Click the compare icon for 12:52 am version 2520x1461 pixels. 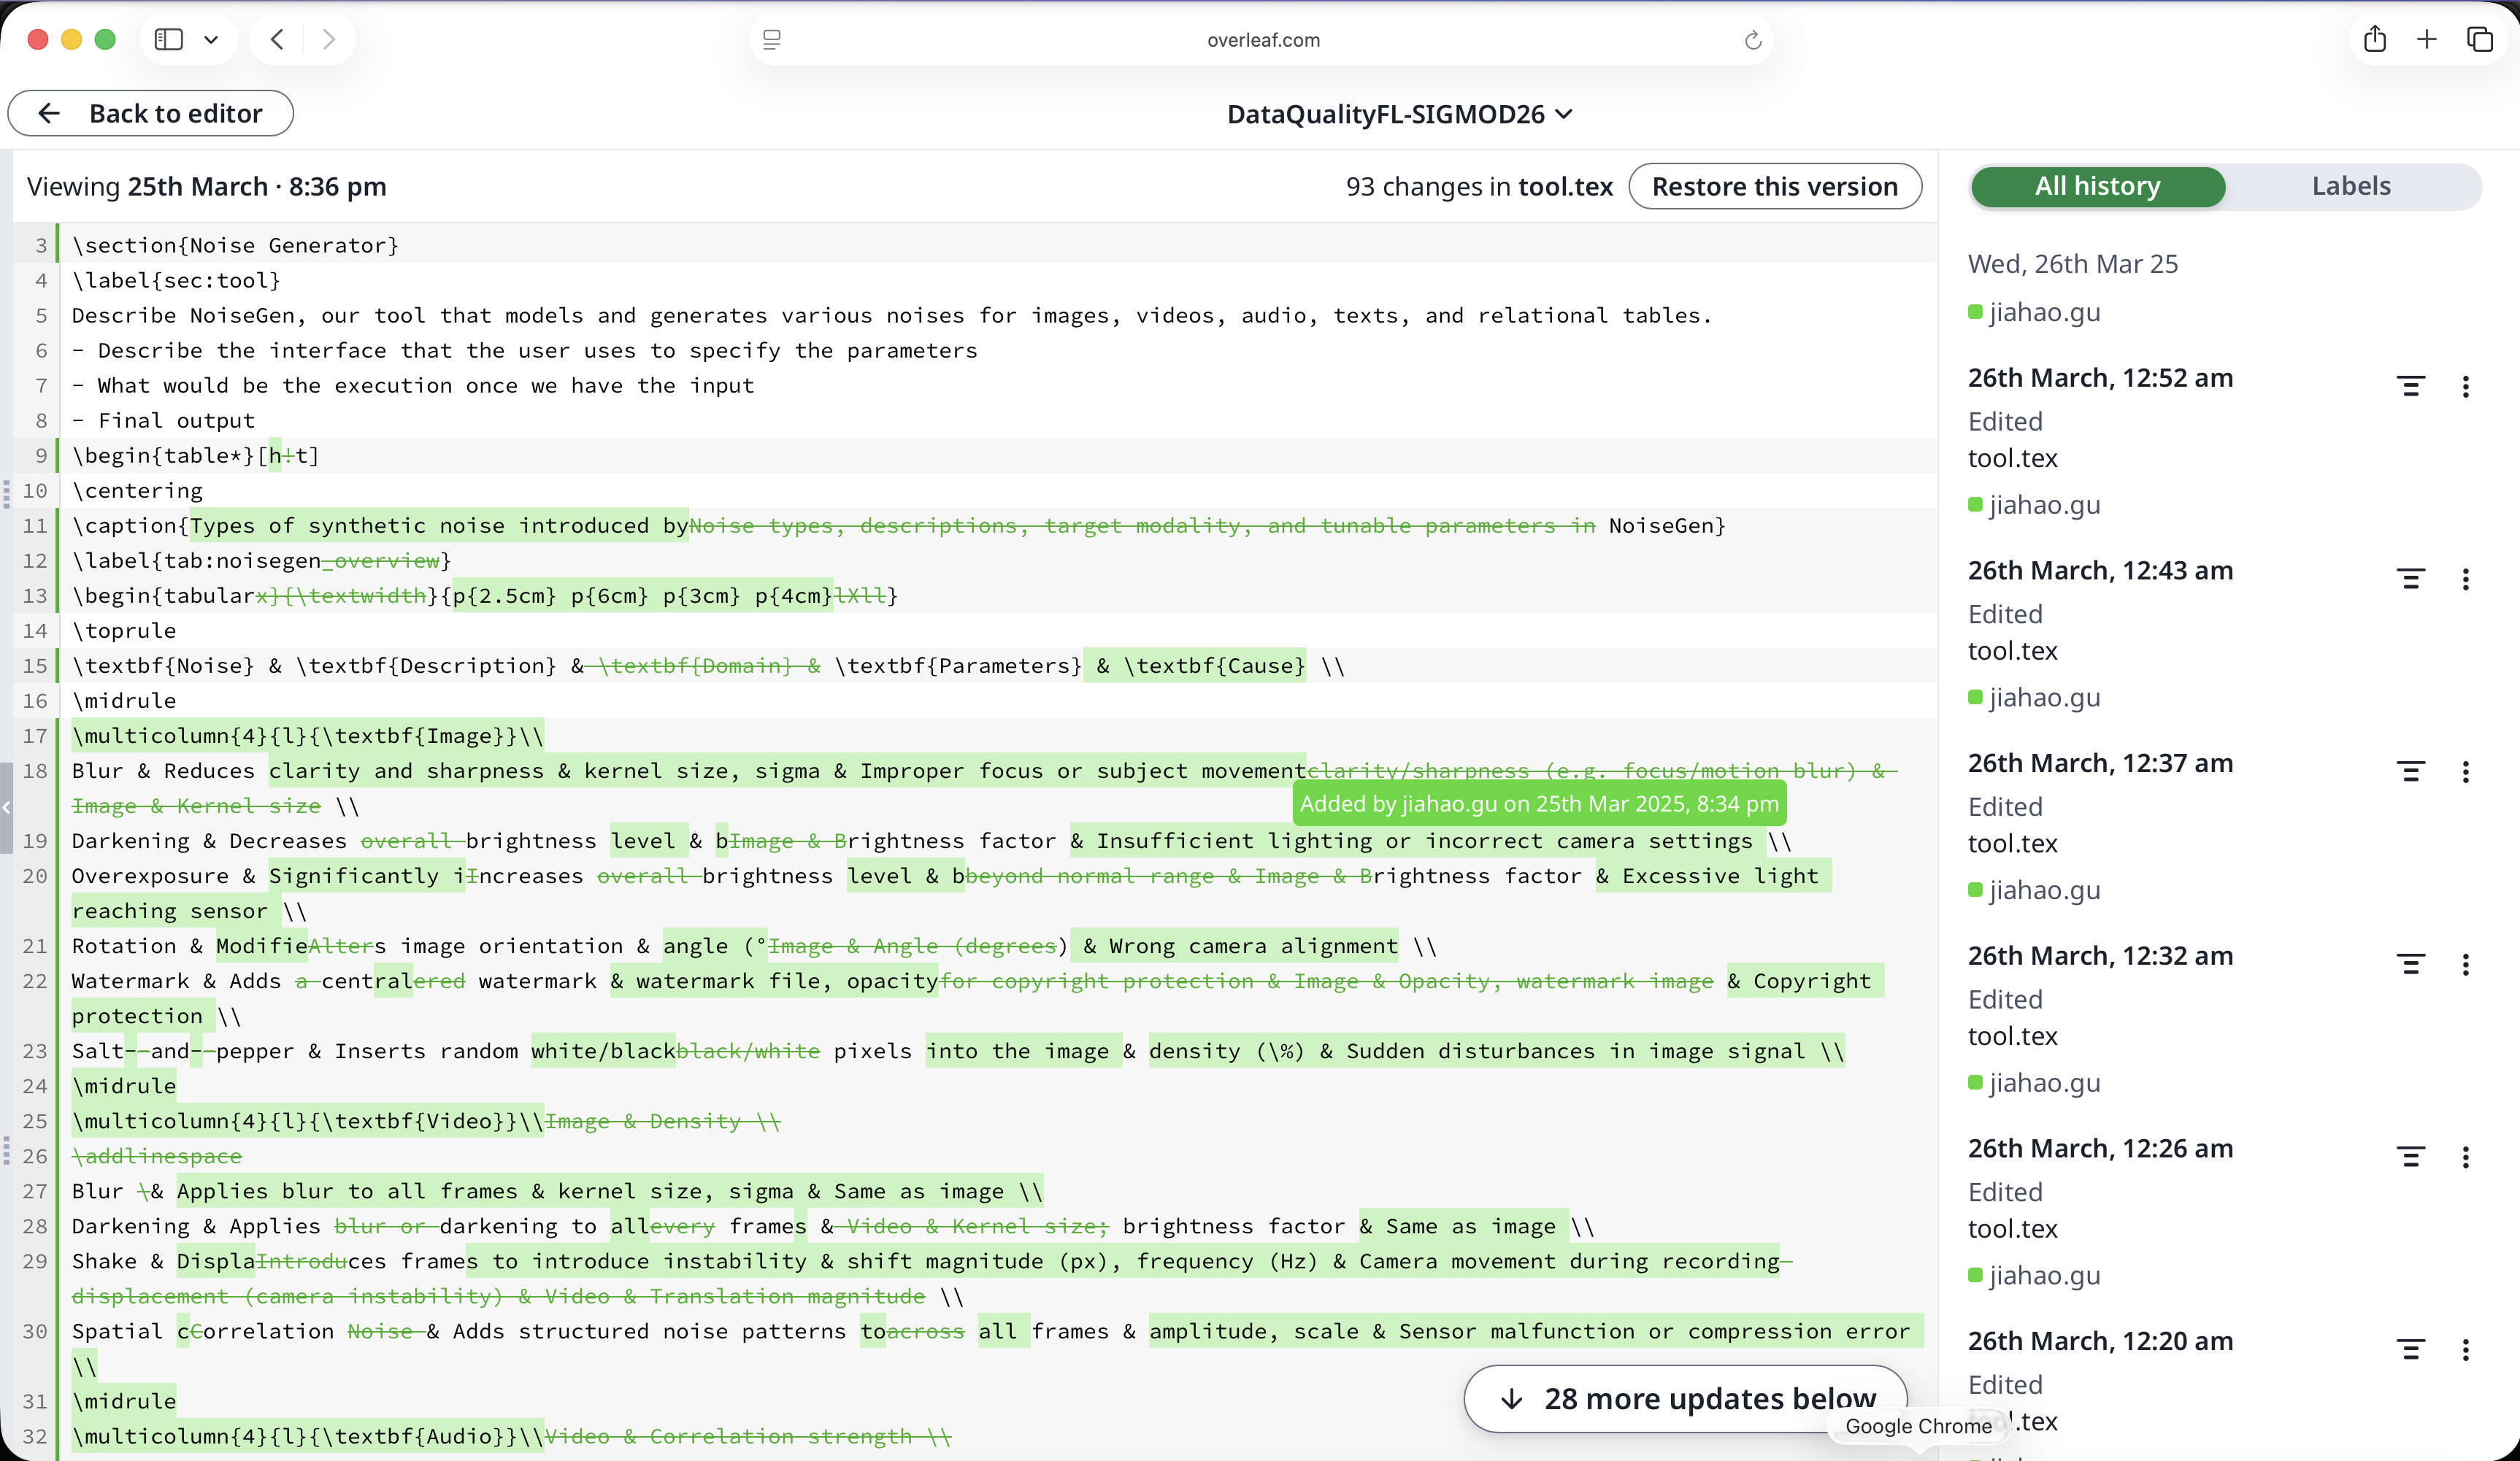[2410, 386]
